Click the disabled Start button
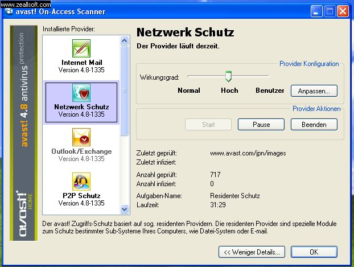Viewport: 354px width, 267px height. (x=208, y=125)
